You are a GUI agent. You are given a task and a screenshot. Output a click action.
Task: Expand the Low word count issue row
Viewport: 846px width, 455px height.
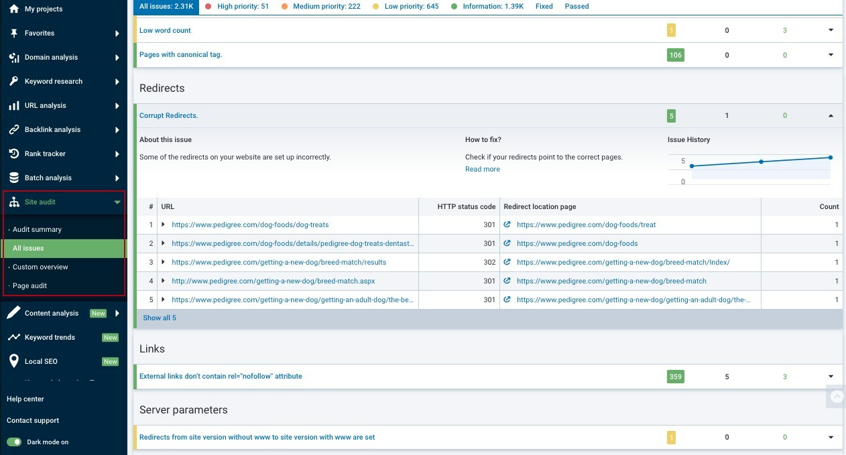click(831, 30)
